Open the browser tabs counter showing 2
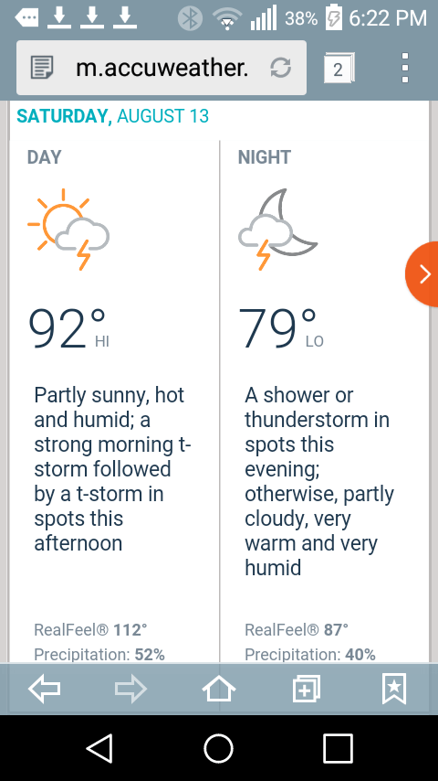This screenshot has width=438, height=781. (x=339, y=69)
